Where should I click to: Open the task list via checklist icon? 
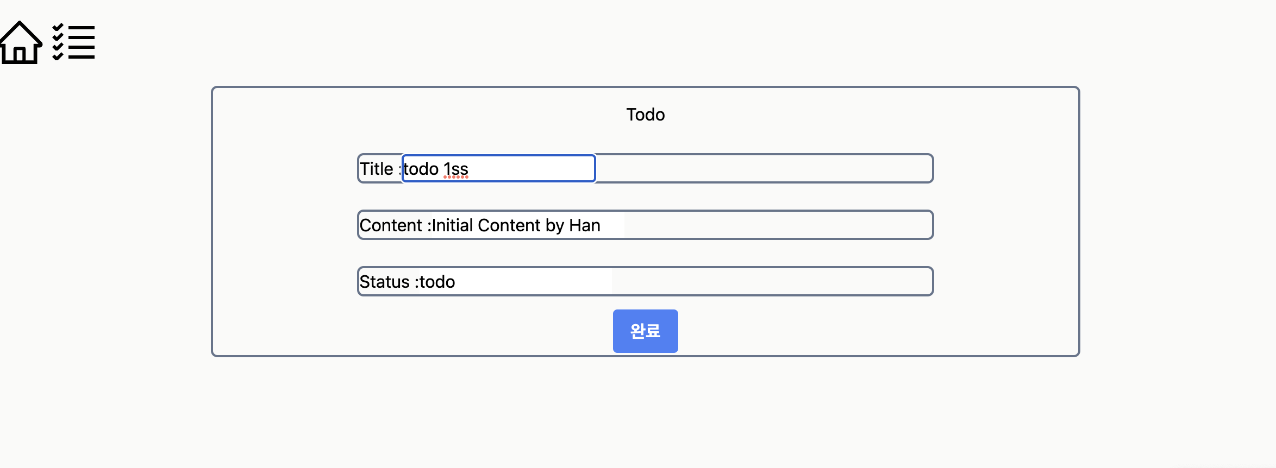click(72, 43)
